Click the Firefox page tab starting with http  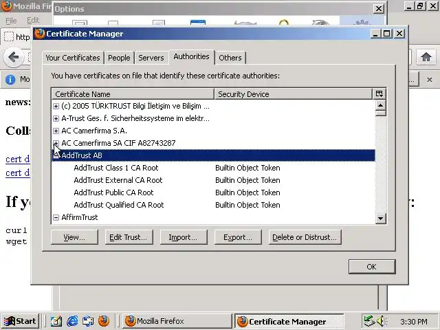point(16,36)
